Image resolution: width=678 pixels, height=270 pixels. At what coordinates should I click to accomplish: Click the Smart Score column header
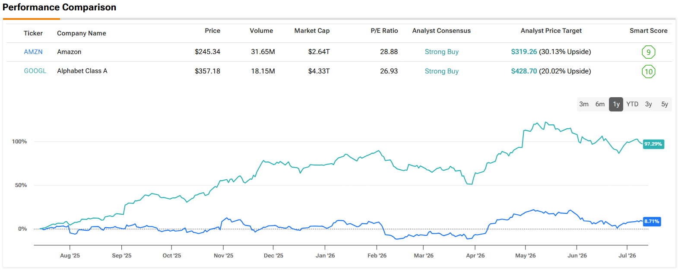coord(649,31)
